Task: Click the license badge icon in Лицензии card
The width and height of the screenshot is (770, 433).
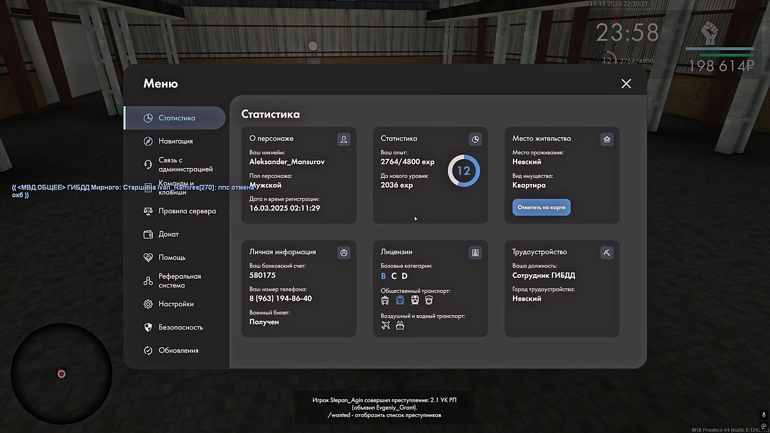Action: (x=475, y=253)
